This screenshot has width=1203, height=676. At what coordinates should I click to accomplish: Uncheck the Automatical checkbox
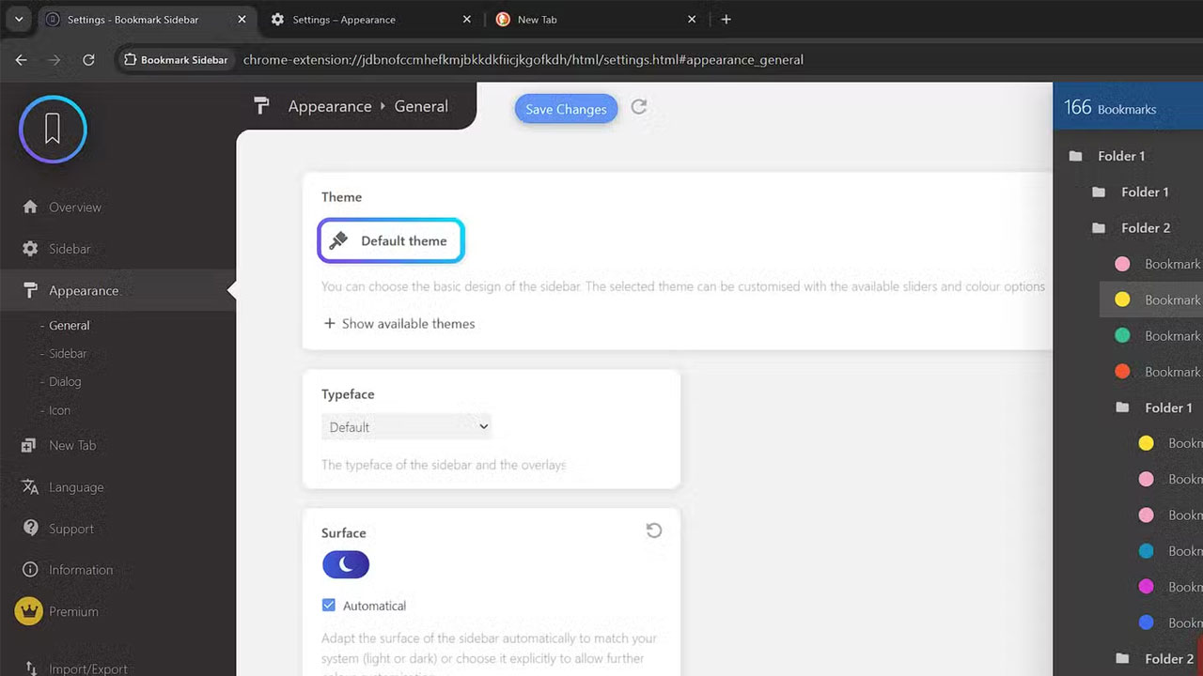[329, 606]
